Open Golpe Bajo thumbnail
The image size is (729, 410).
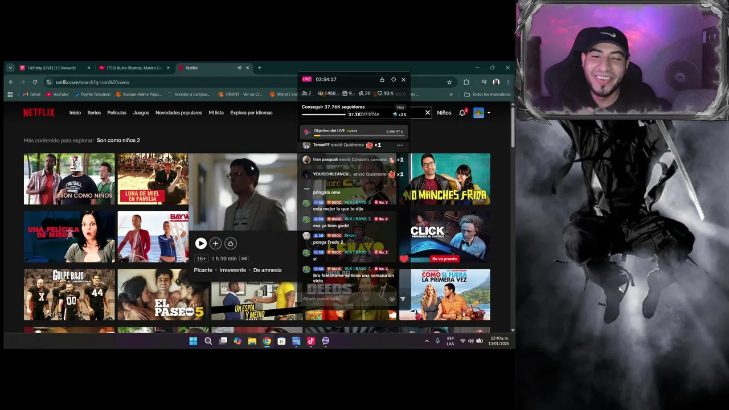point(69,294)
